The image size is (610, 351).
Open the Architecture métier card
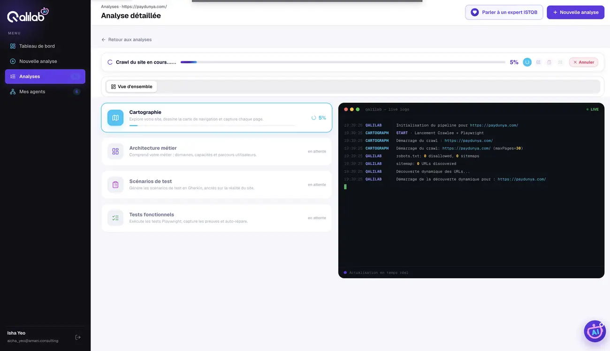pos(217,151)
